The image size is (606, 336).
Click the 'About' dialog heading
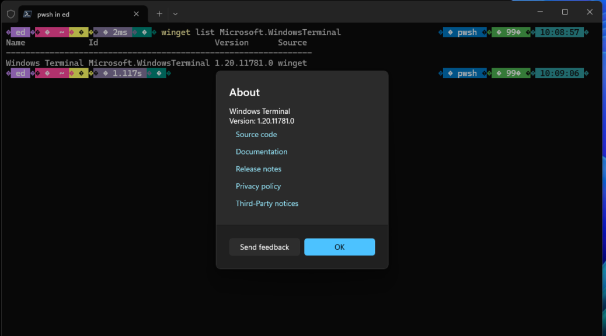(x=244, y=92)
